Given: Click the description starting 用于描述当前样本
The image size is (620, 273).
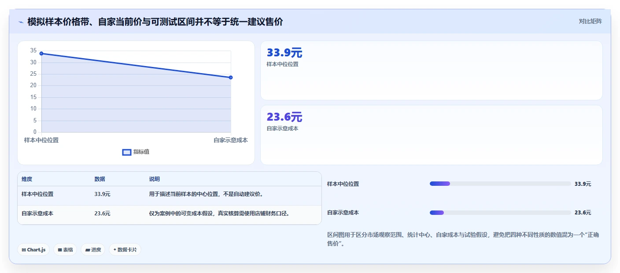Looking at the screenshot, I should pos(206,194).
